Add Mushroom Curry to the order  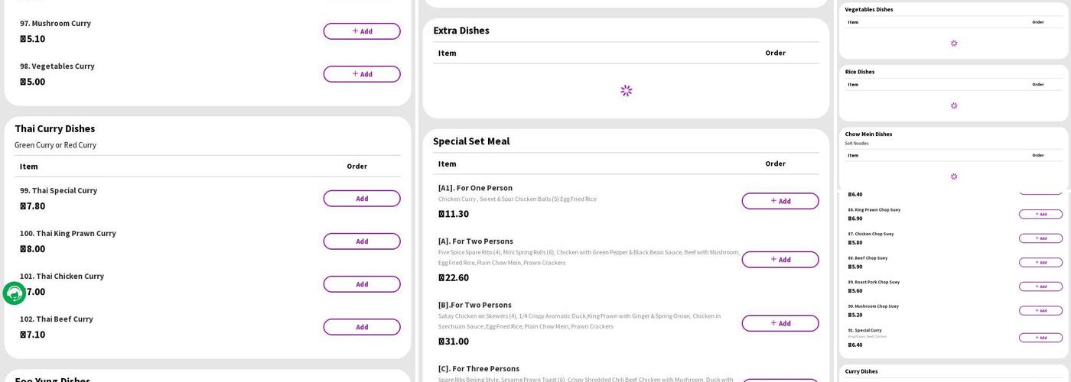point(361,31)
